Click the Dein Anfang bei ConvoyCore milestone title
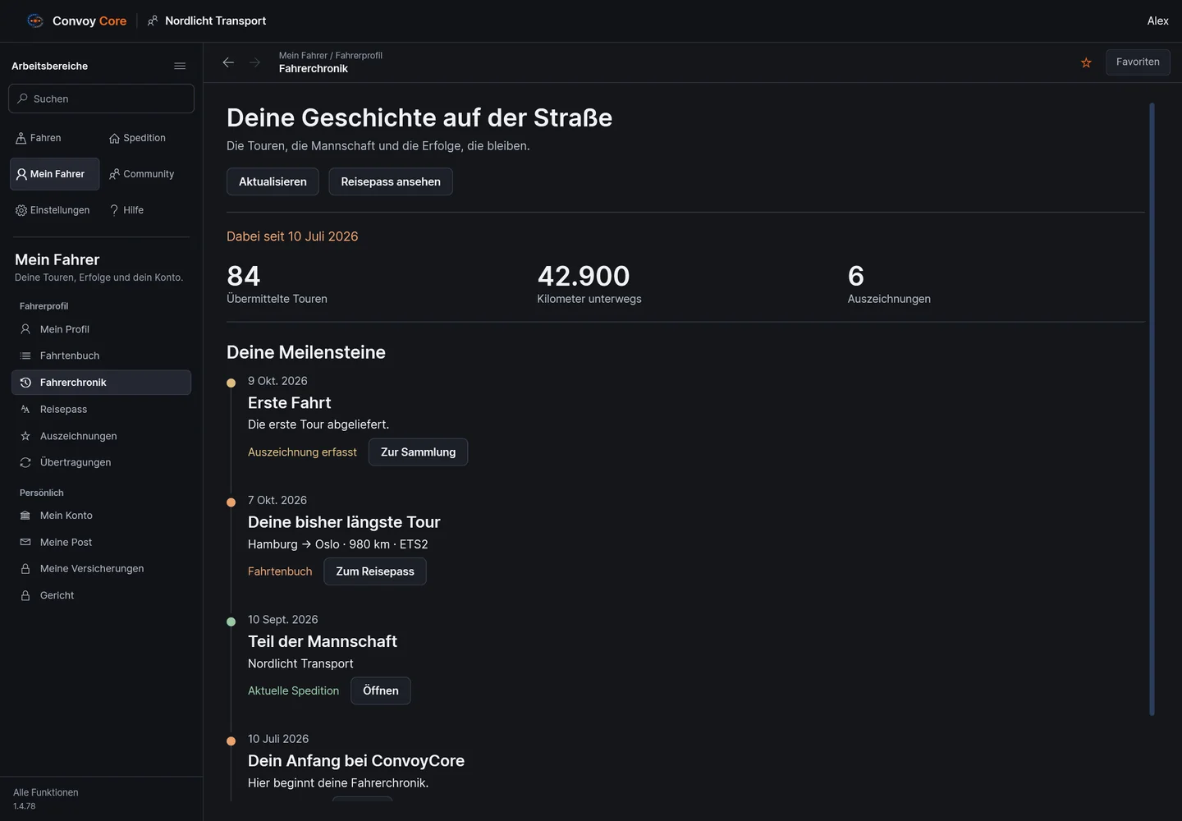The height and width of the screenshot is (821, 1182). point(356,761)
